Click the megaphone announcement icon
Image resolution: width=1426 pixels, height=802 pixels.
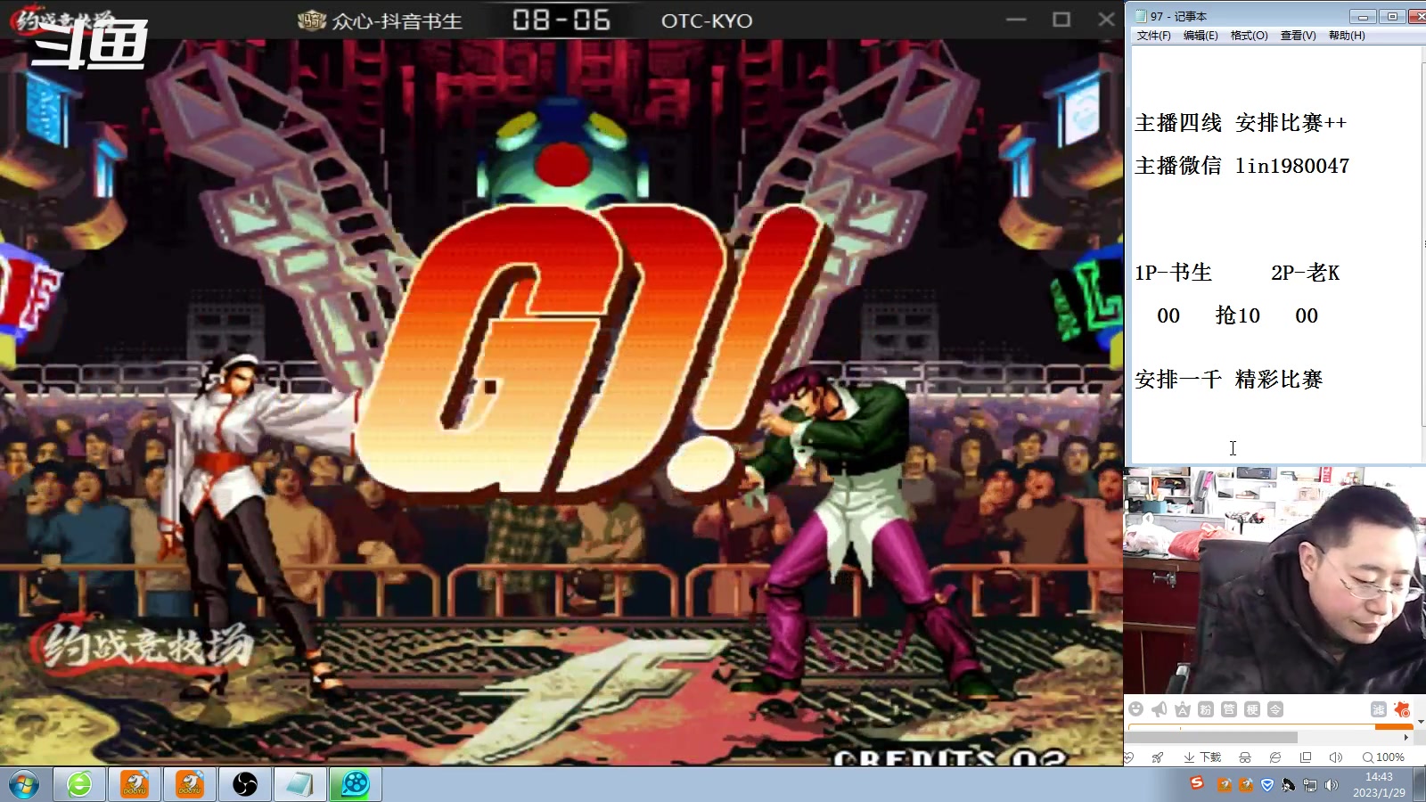tap(1160, 709)
